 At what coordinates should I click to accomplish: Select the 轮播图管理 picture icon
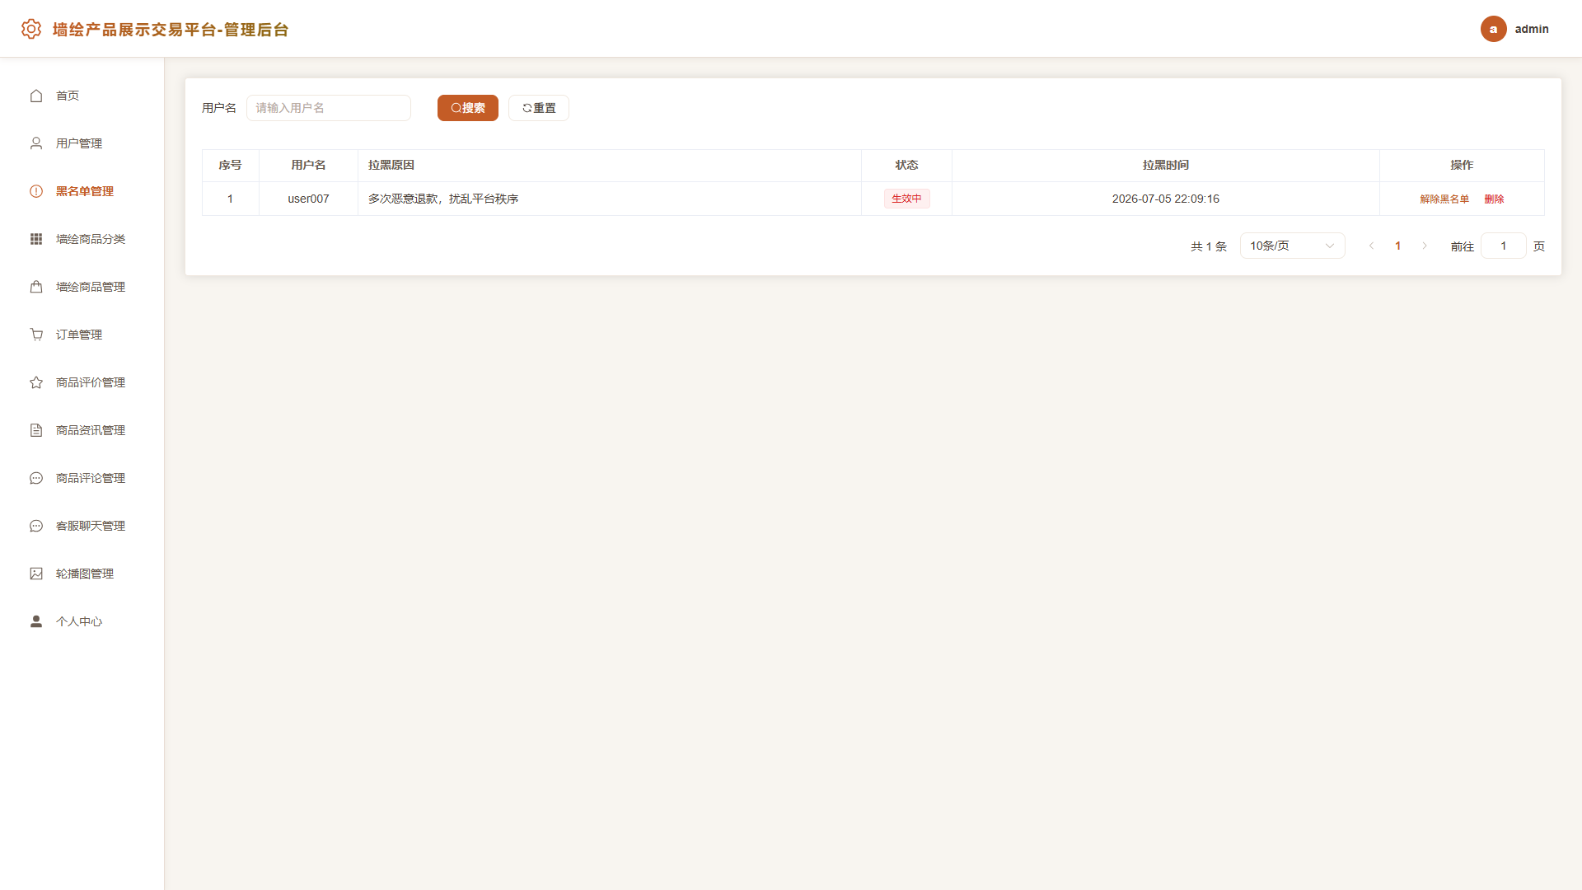click(x=36, y=574)
